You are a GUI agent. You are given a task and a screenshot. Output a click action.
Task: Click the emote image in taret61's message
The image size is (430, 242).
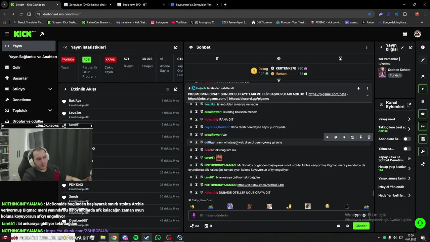click(219, 157)
